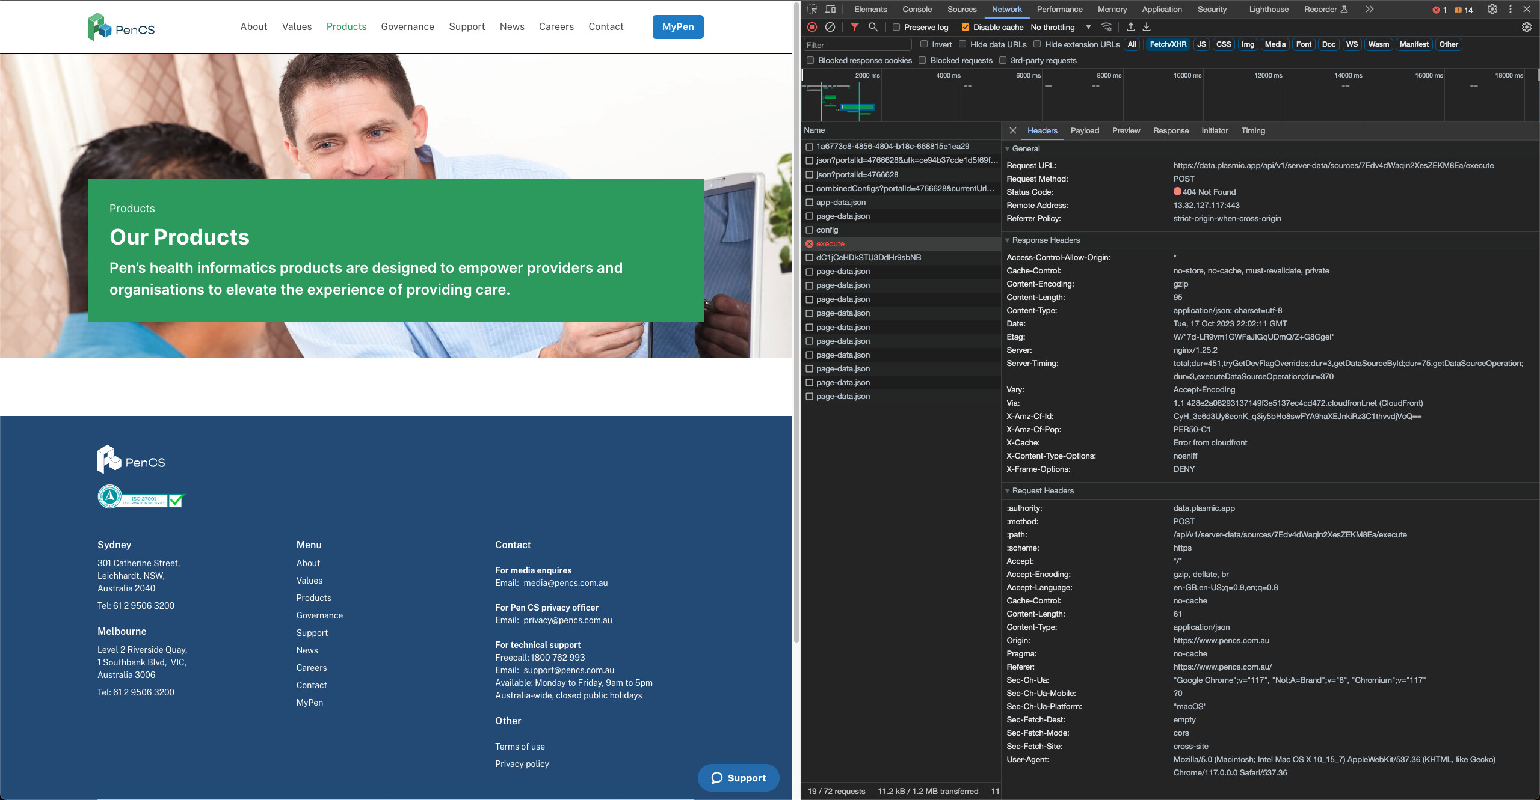Clear the network log

830,27
